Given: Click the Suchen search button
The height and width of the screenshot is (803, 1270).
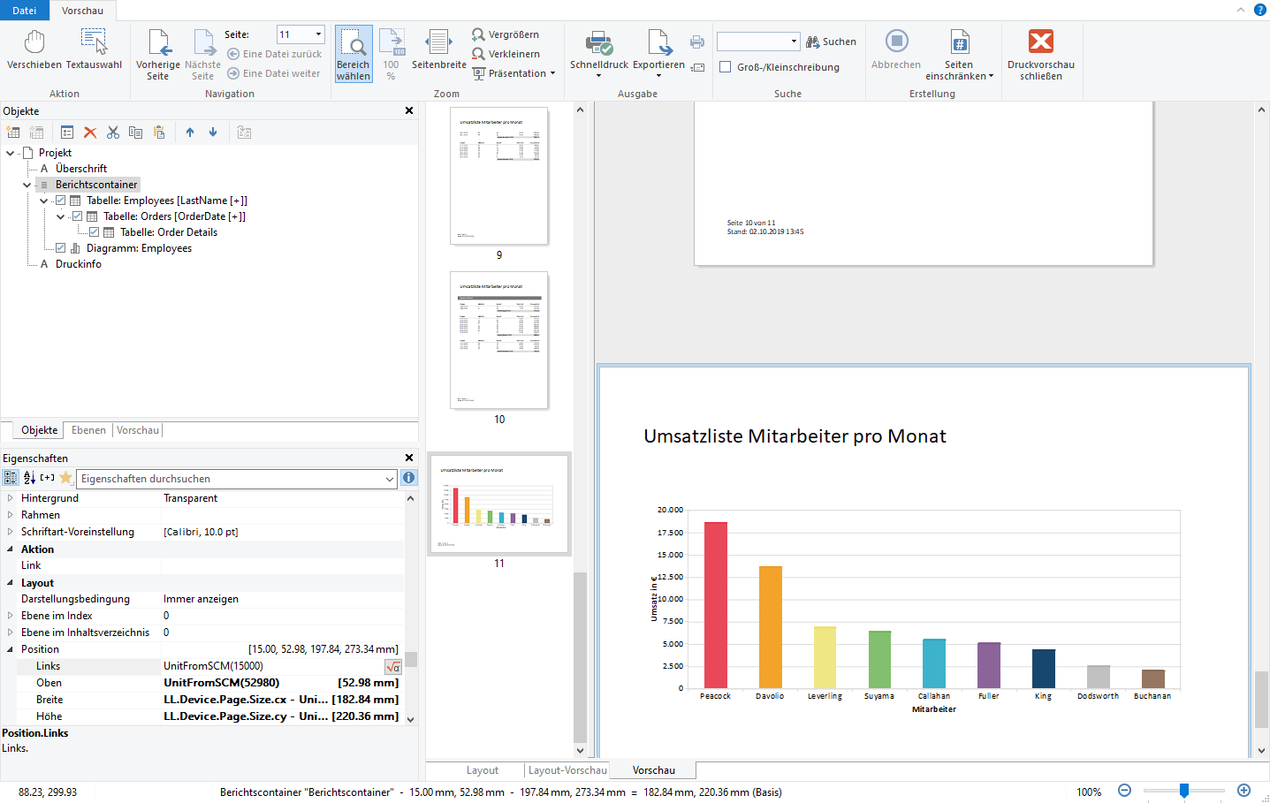Looking at the screenshot, I should [x=831, y=42].
